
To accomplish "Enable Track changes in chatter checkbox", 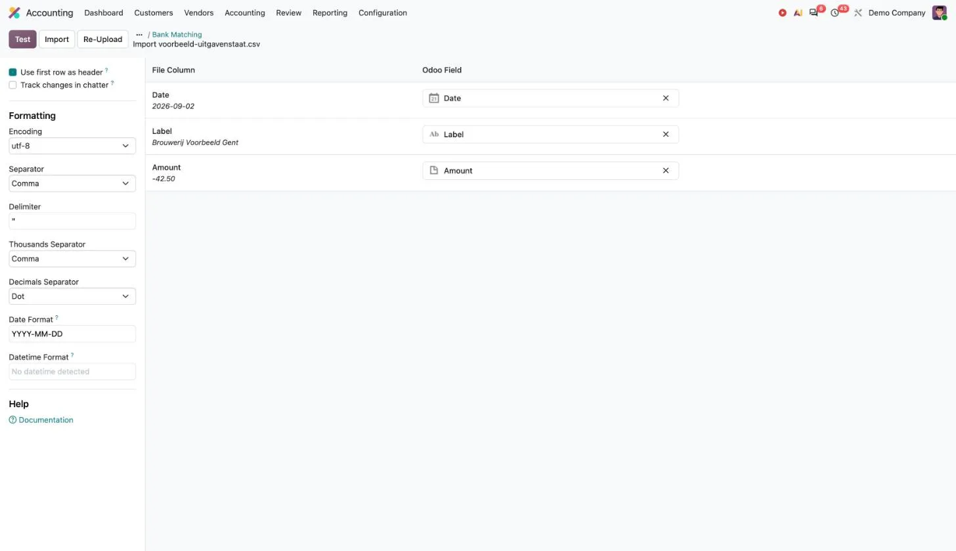I will click(12, 85).
